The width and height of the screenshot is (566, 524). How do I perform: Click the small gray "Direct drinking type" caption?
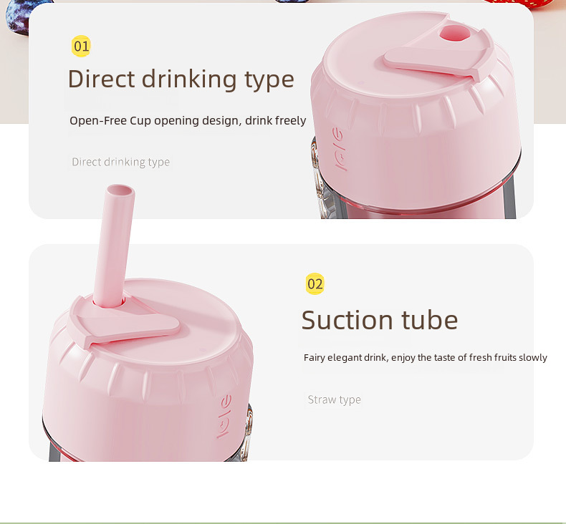tap(120, 162)
